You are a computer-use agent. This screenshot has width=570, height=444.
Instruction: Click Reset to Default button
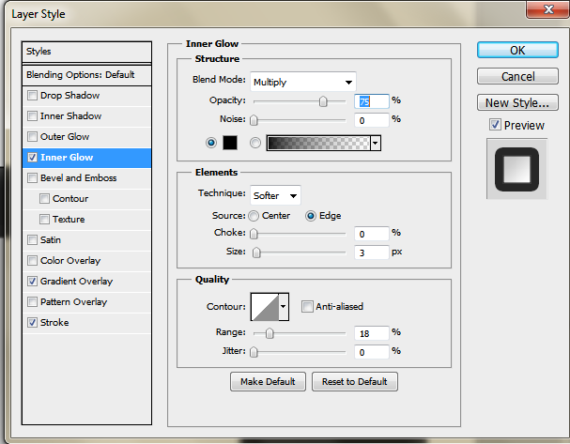(354, 381)
